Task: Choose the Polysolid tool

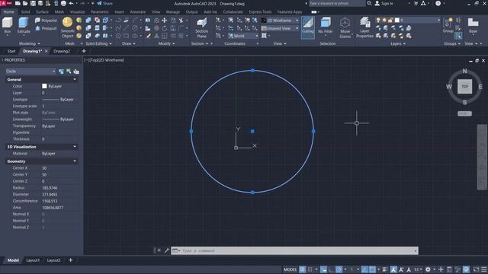Action: tap(46, 21)
